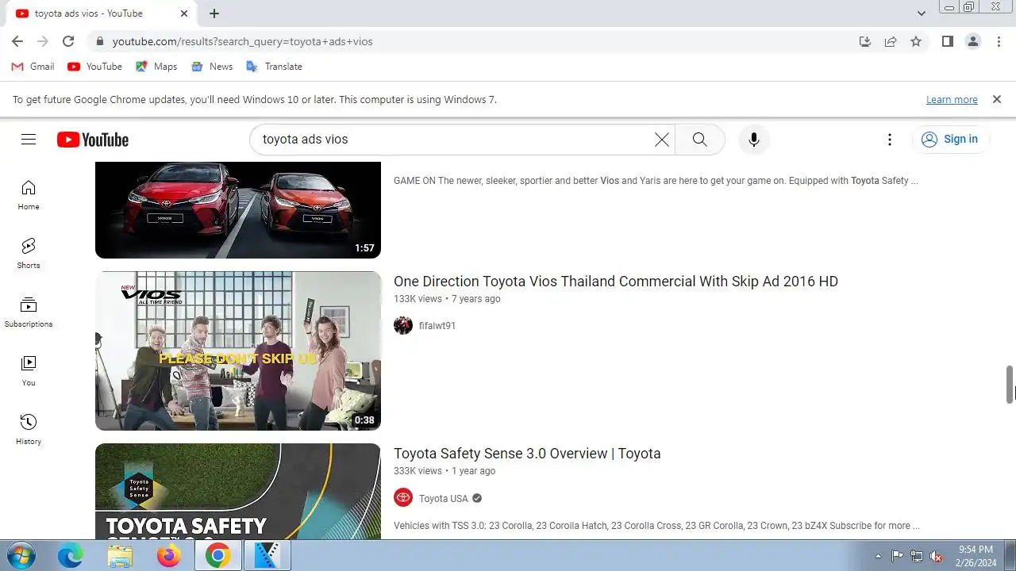
Task: Reload the page
Action: pos(68,41)
